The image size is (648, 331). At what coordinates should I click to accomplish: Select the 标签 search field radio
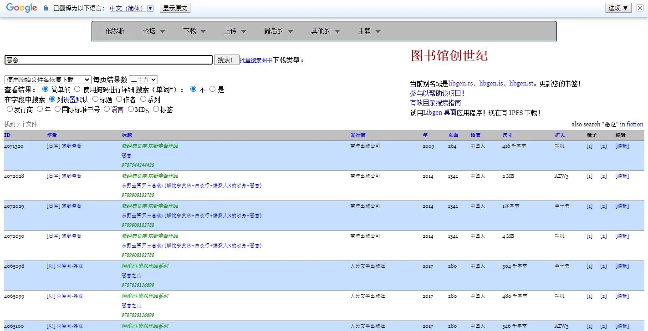point(156,109)
